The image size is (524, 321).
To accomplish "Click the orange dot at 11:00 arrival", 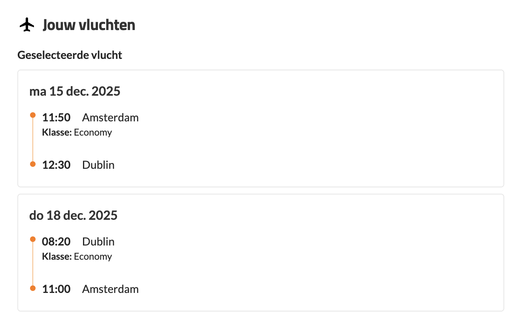I will pos(33,288).
